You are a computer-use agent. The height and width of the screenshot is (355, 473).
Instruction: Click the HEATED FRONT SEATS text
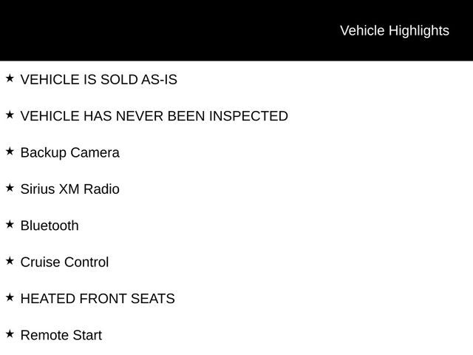click(98, 299)
